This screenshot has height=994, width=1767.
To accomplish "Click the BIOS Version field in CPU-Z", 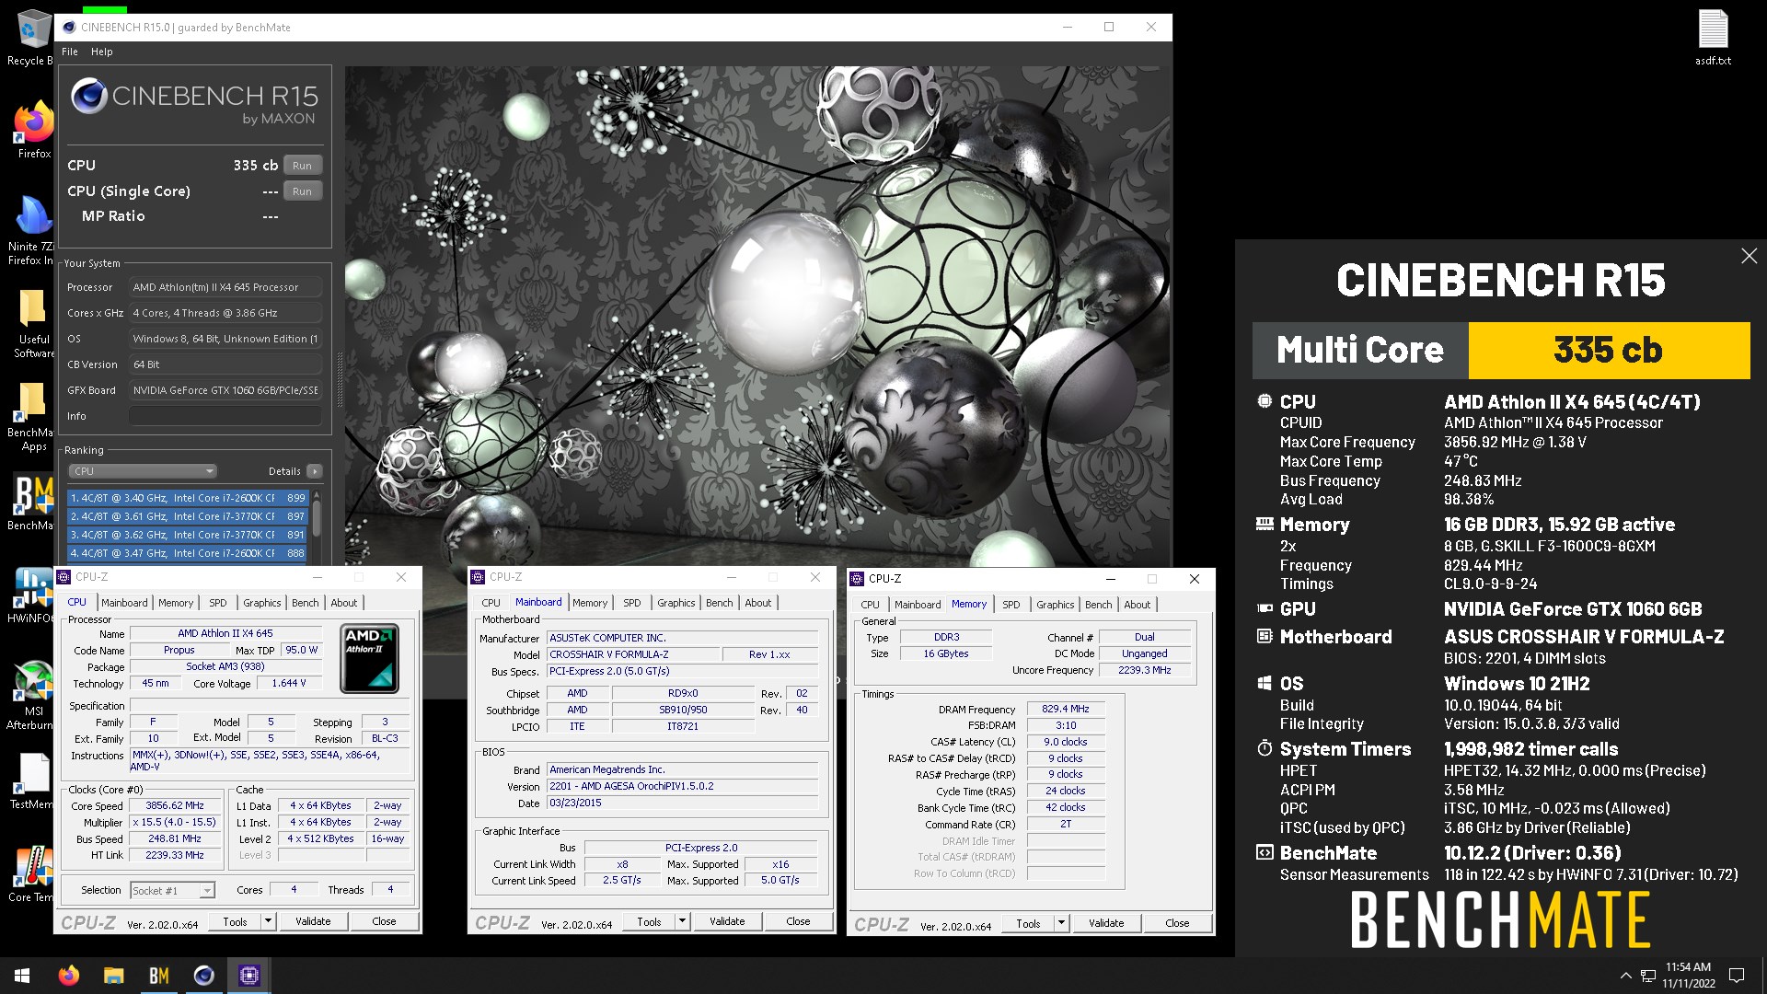I will click(682, 786).
